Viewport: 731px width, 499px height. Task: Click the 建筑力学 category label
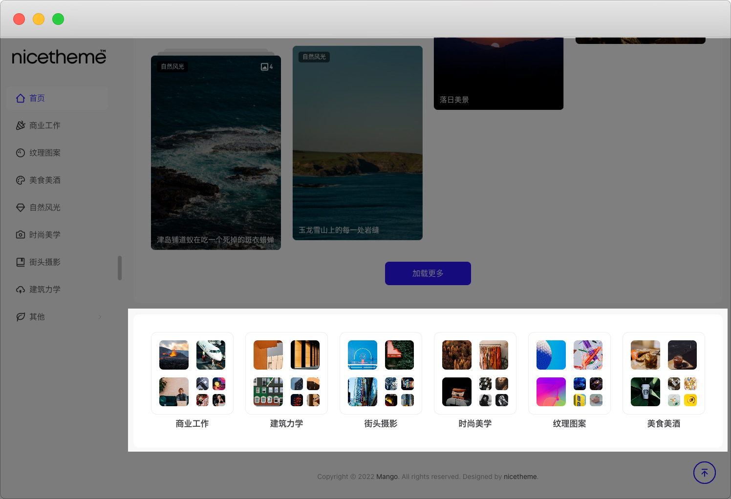(x=286, y=424)
